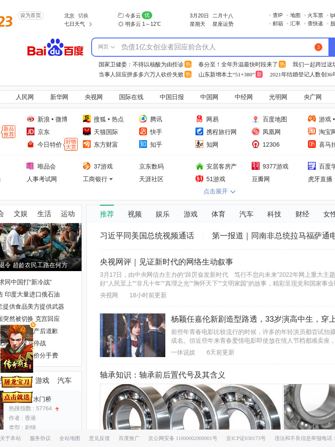Open Kuaishou 快手 icon
Viewport: 335px width, 447px height.
pos(143,132)
